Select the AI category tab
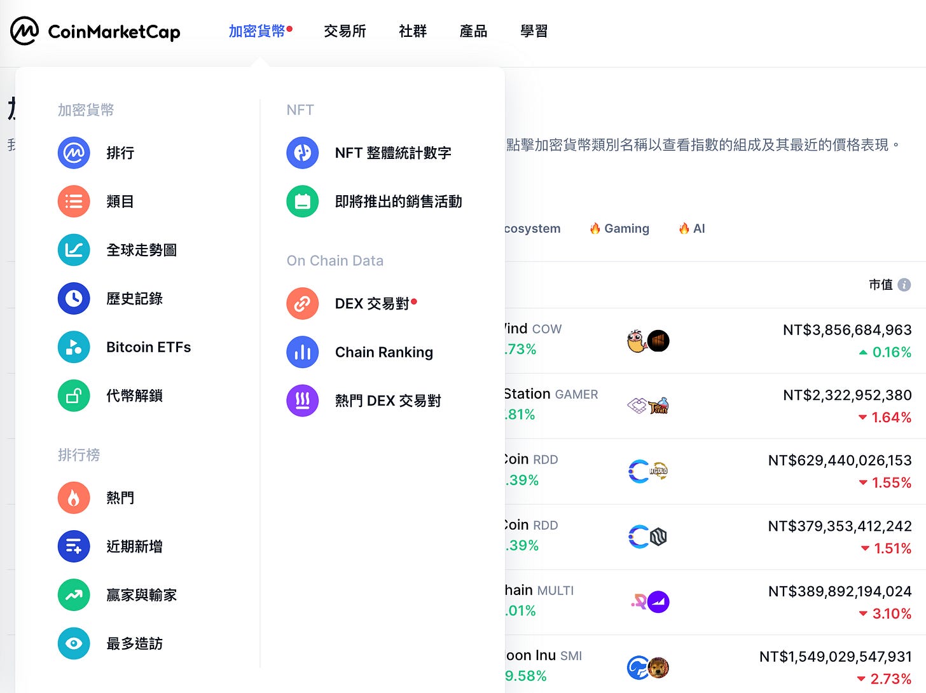926x693 pixels. point(692,228)
